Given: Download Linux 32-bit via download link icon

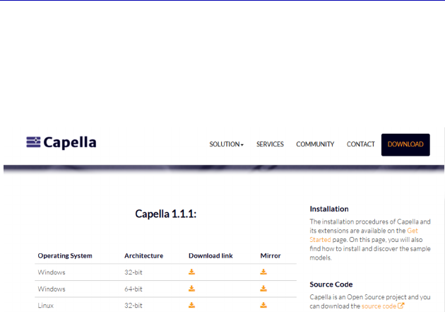Looking at the screenshot, I should click(192, 305).
